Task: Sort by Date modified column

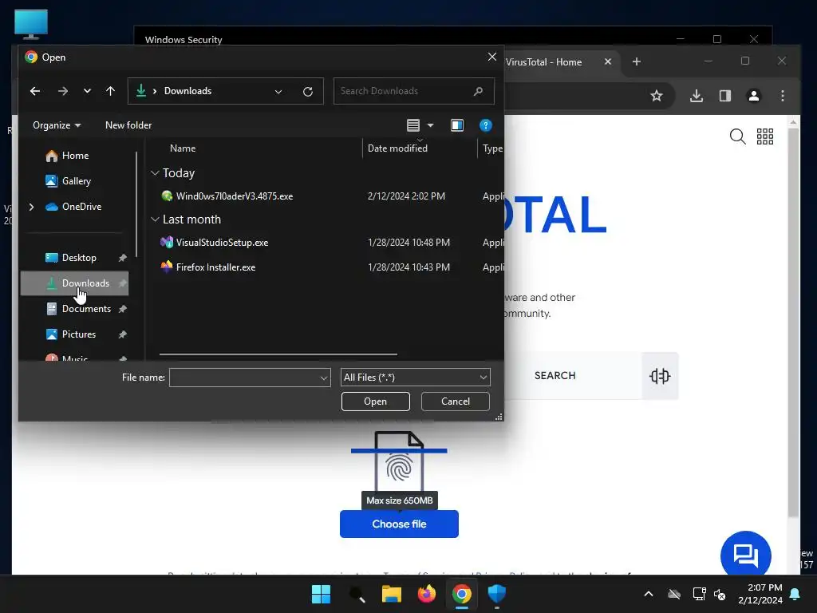Action: pos(397,148)
